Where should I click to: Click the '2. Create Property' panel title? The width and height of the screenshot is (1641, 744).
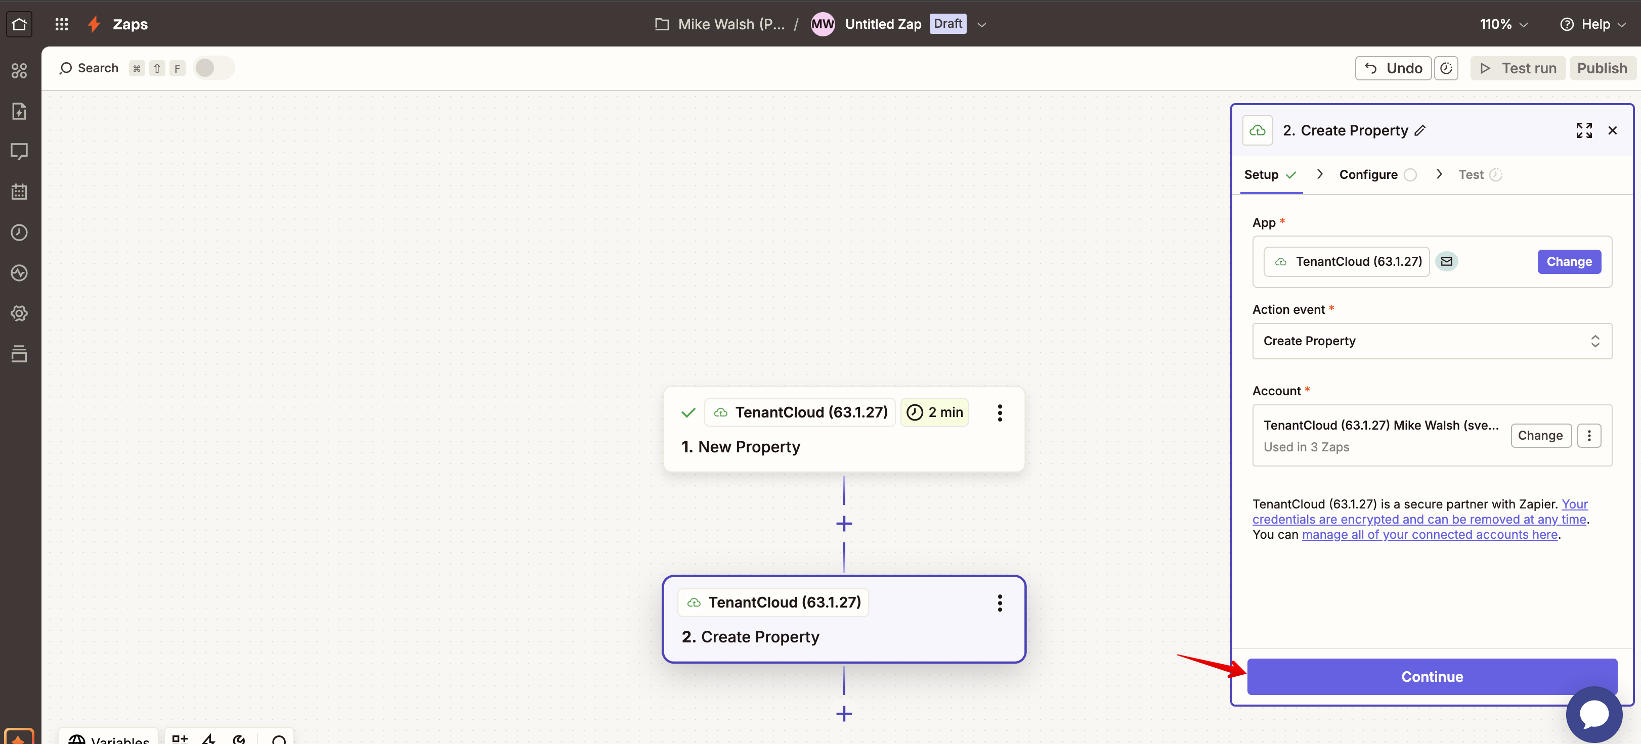coord(1345,130)
